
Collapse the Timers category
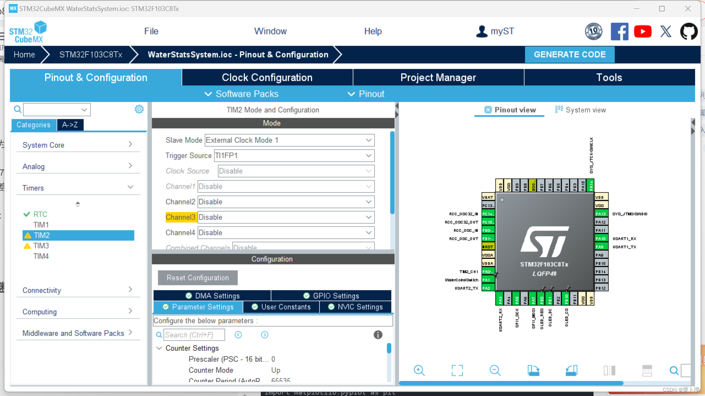point(130,187)
